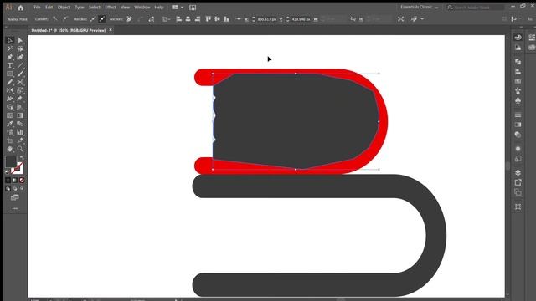Select the Scale tool
Screen dimensions: 536x301
(x=20, y=90)
